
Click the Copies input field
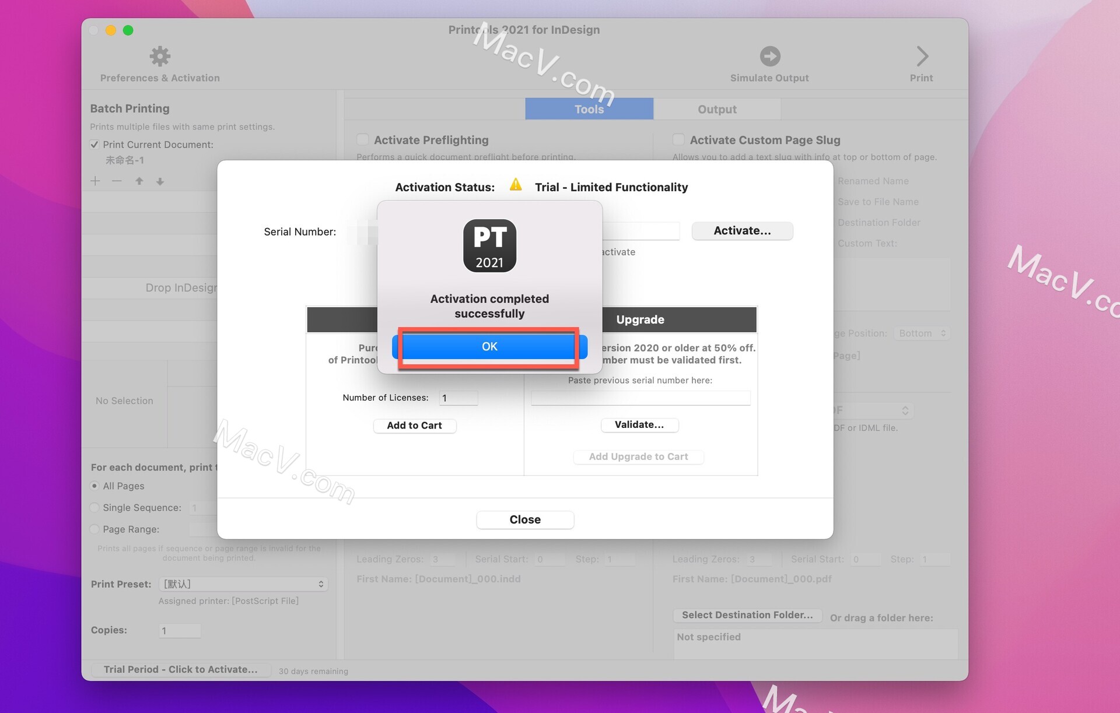click(x=180, y=631)
